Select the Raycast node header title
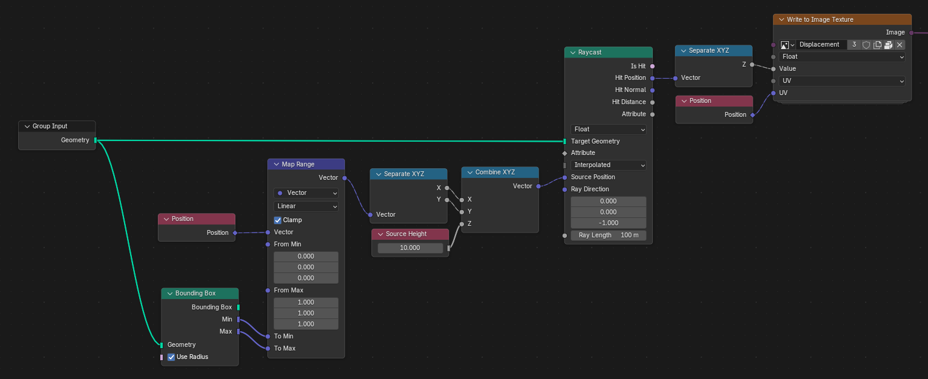The height and width of the screenshot is (379, 928). click(x=590, y=53)
